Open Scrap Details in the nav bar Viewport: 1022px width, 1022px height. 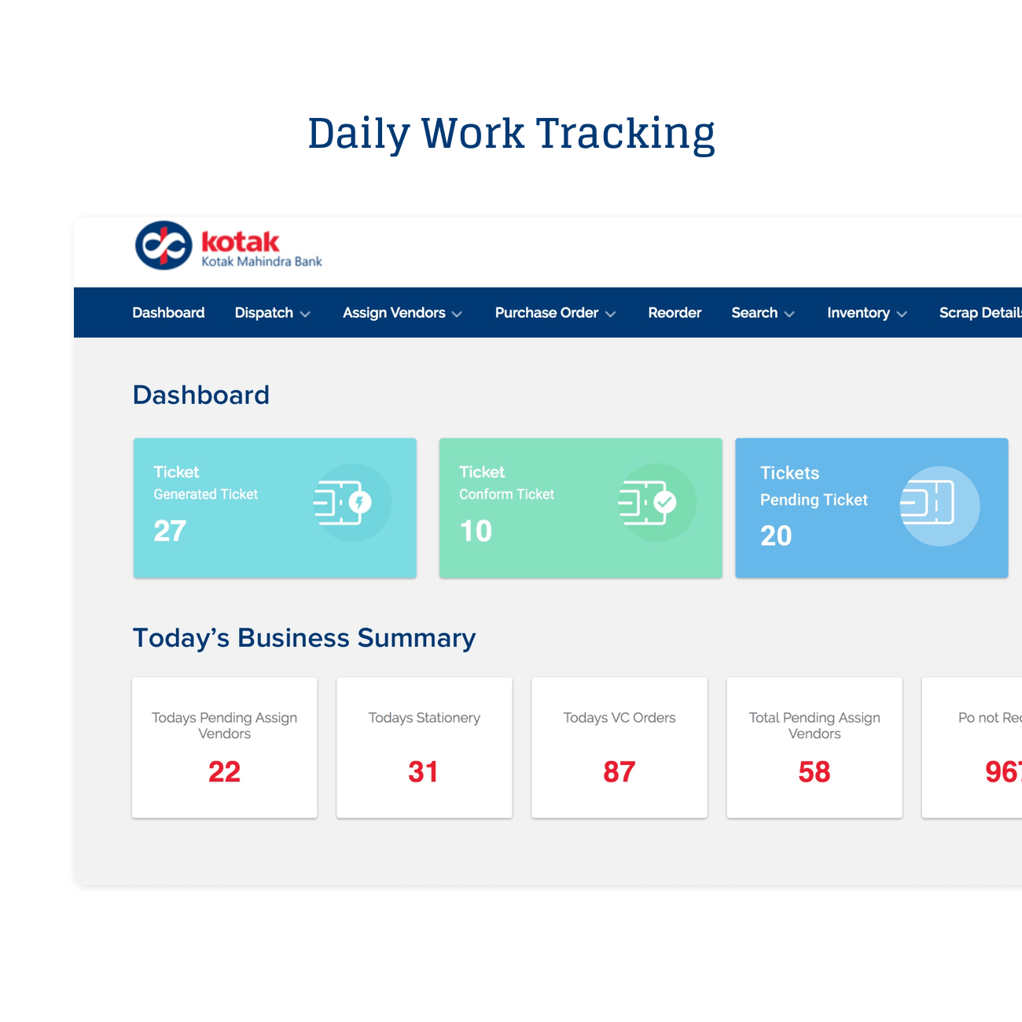(980, 313)
